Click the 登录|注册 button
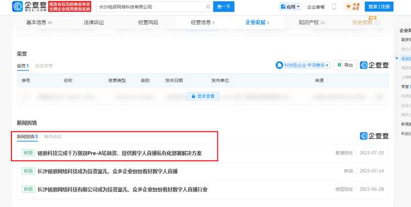This screenshot has height=207, width=411. click(x=379, y=6)
